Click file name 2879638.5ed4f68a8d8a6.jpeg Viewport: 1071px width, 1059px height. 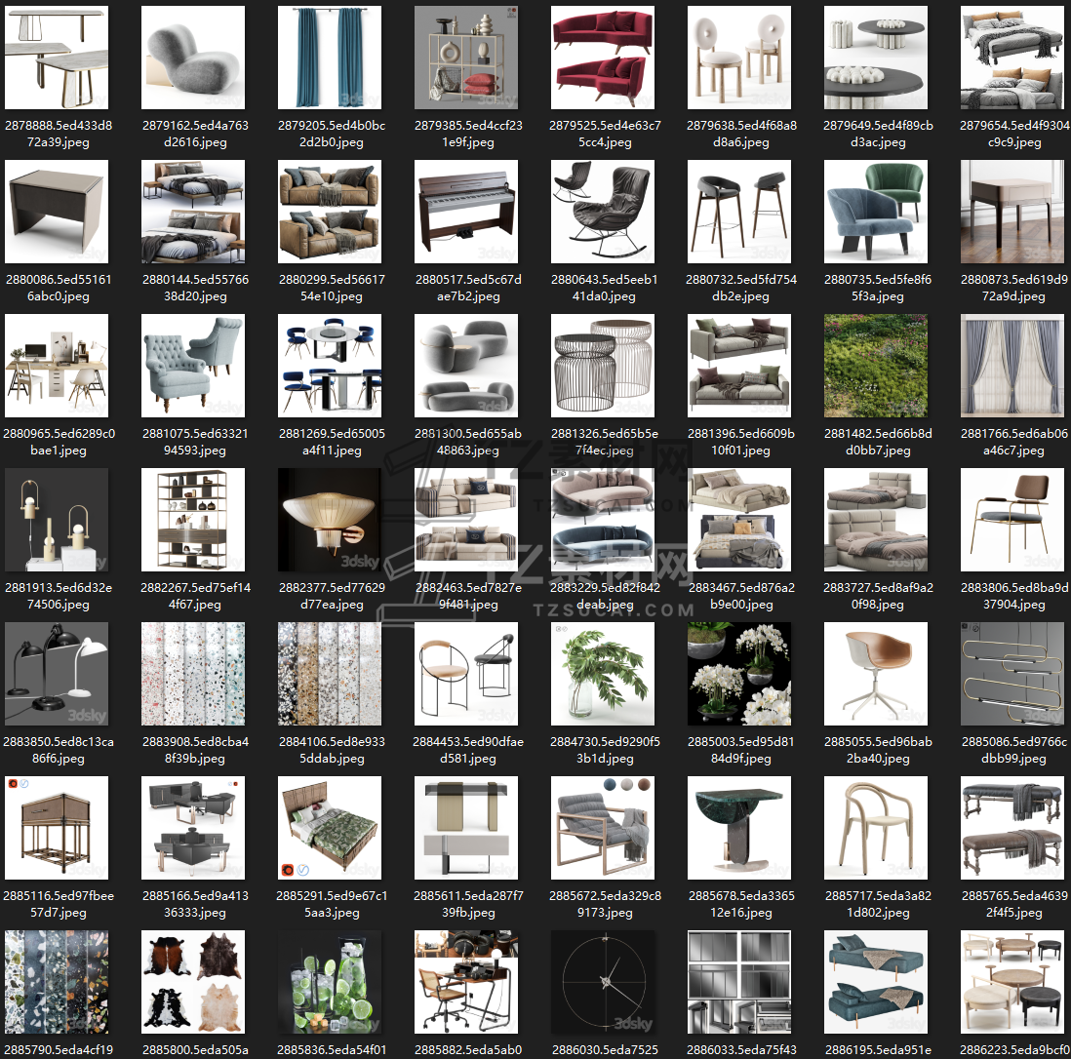pos(741,134)
